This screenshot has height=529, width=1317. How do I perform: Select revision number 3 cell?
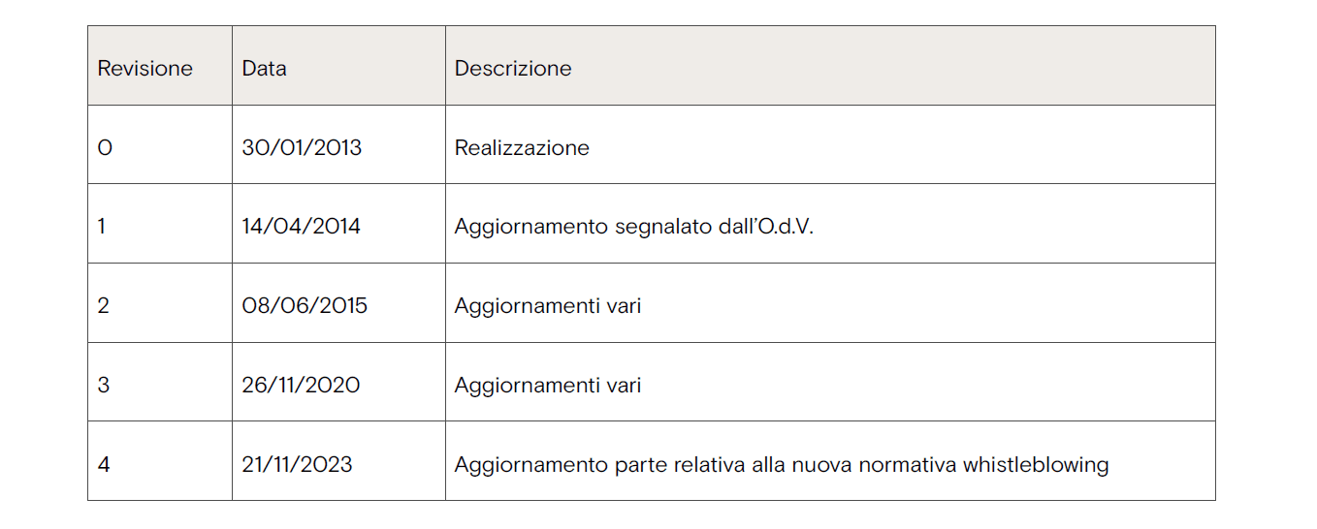(x=104, y=386)
